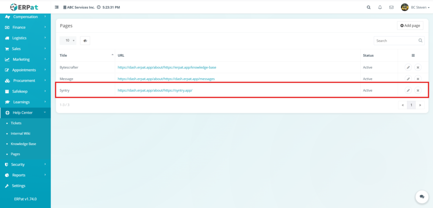This screenshot has height=208, width=433.
Task: Click the ERPat logo
Action: pyautogui.click(x=24, y=7)
